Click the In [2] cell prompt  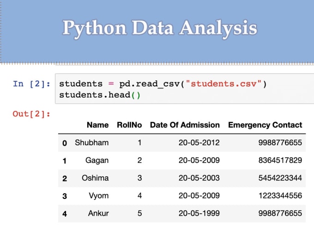point(31,84)
